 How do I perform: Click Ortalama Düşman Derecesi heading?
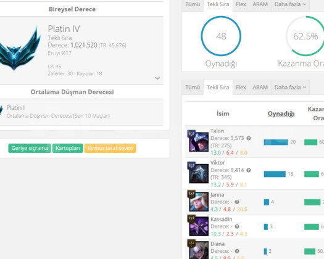[x=72, y=92]
